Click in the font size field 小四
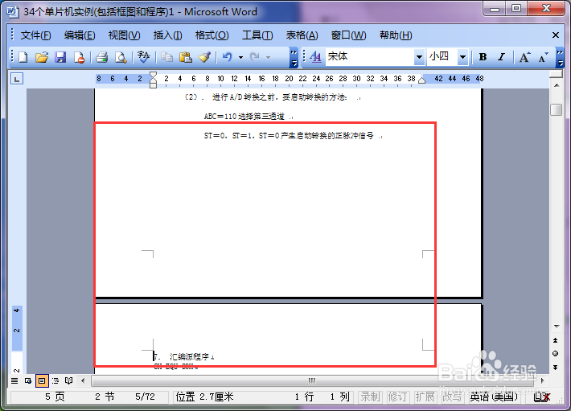Image resolution: width=571 pixels, height=411 pixels. coord(442,57)
